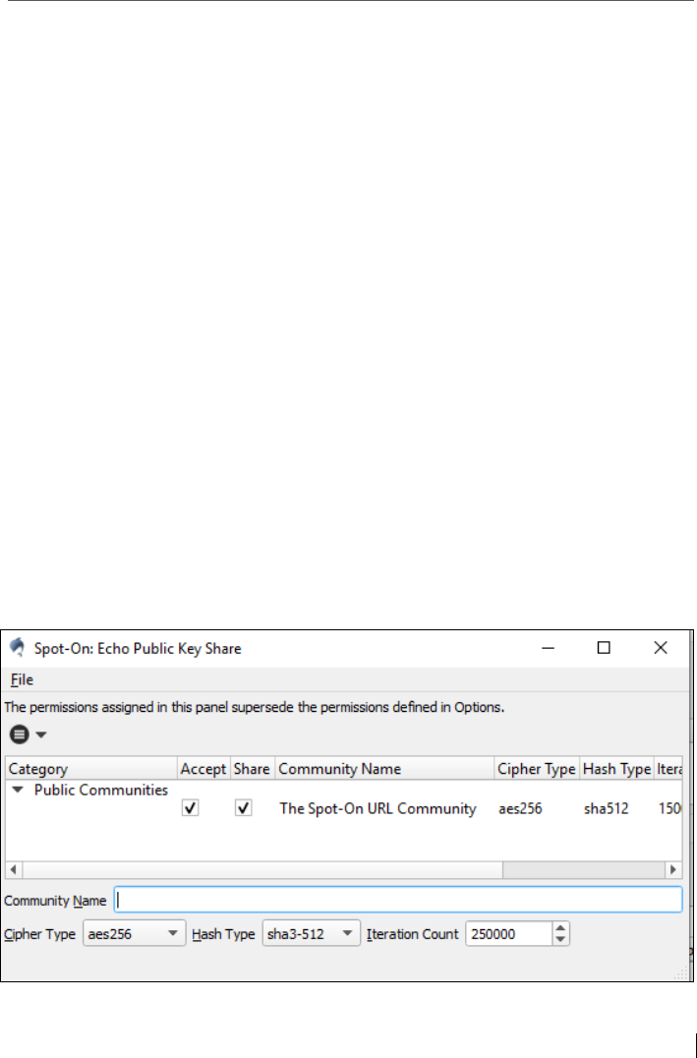Image resolution: width=697 pixels, height=1058 pixels.
Task: Select The Spot-On URL Community name cell
Action: tap(378, 808)
